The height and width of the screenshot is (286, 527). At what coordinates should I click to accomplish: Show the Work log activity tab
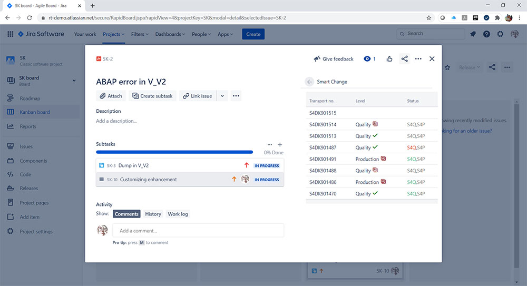coord(178,214)
